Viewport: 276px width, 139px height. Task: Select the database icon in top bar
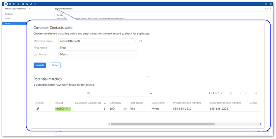coord(6,4)
